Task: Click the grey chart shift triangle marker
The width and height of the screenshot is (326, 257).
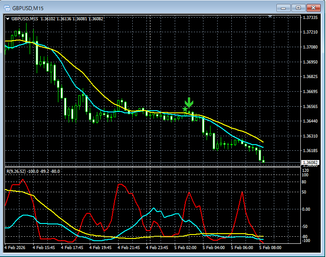Action: coord(270,17)
